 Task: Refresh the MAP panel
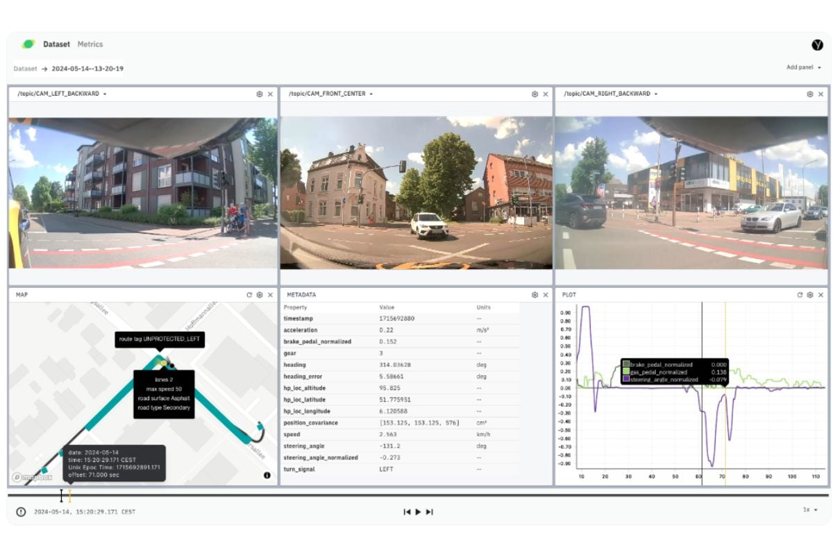pos(249,295)
